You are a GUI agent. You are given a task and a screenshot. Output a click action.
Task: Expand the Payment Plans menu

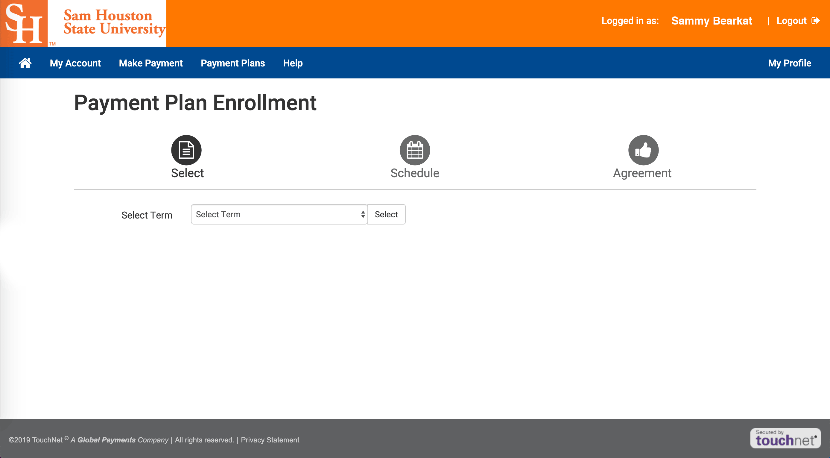[x=233, y=63]
